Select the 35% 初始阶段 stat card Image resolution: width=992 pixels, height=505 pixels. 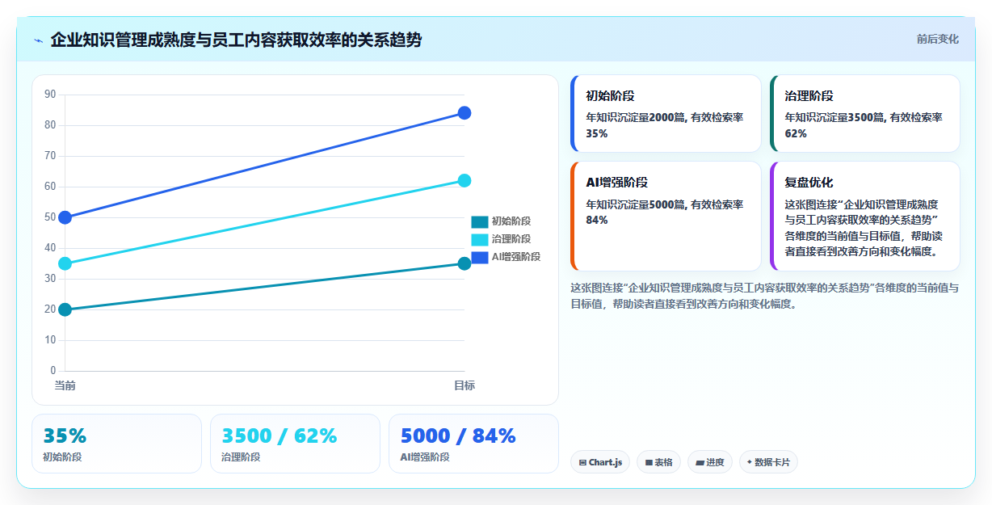116,444
